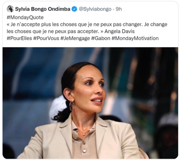Image resolution: width=180 pixels, height=160 pixels.
Task: Visit the @Sylviabongo handle link
Action: (x=95, y=9)
